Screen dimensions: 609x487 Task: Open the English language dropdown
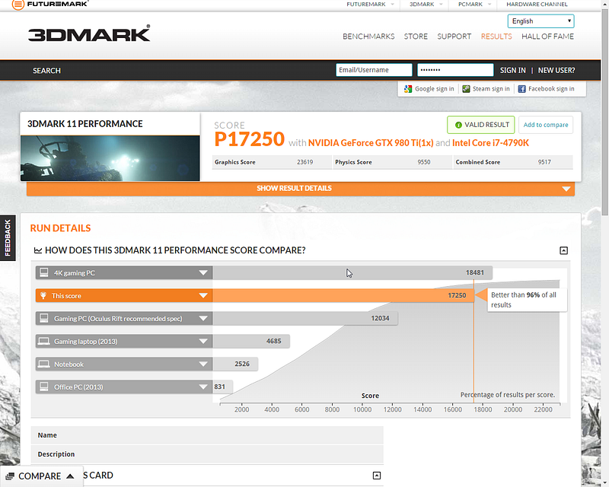(x=540, y=21)
